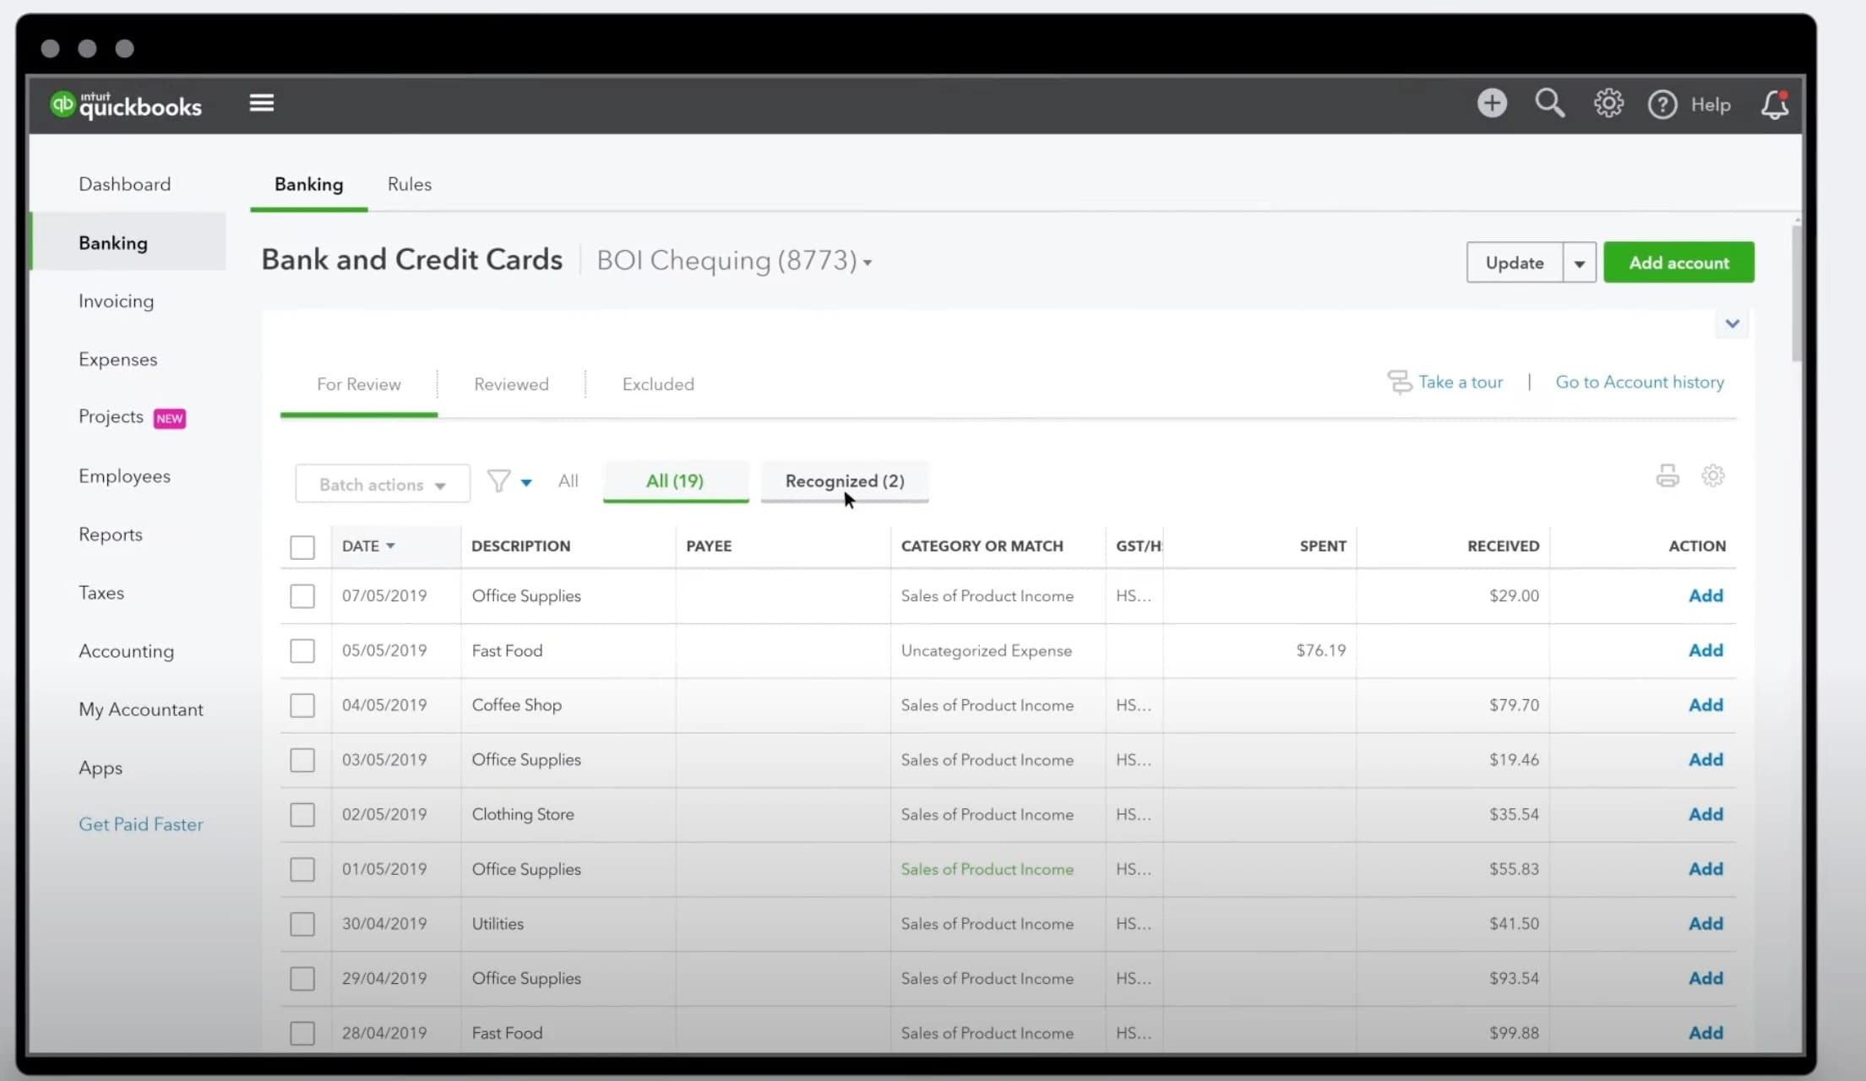Tick the select-all checkbox in table header
This screenshot has width=1866, height=1081.
click(x=302, y=546)
